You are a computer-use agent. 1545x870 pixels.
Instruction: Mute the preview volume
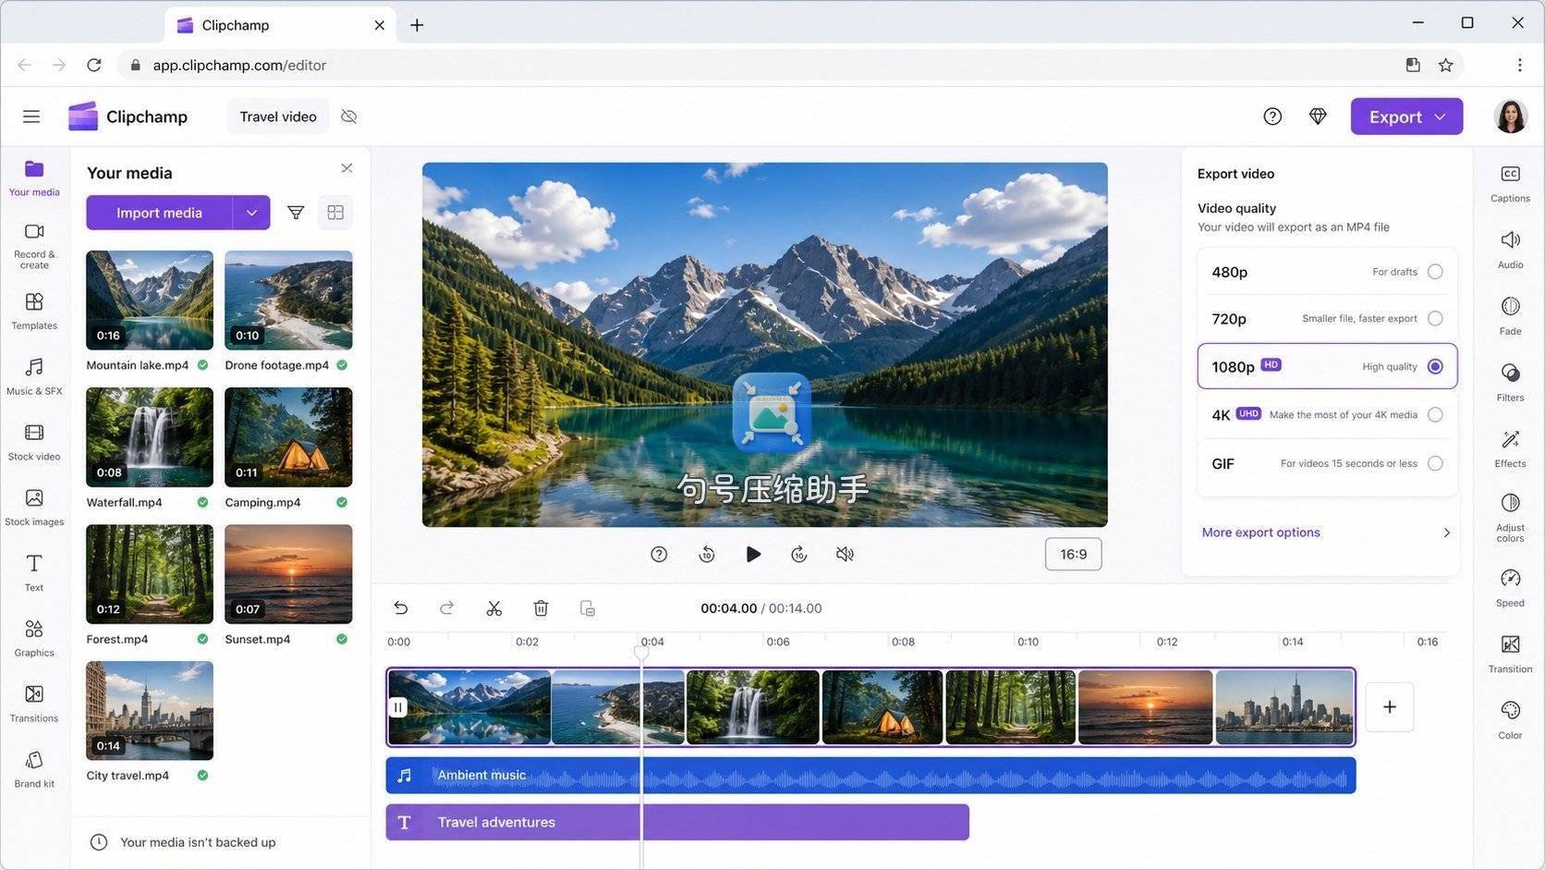(x=845, y=554)
